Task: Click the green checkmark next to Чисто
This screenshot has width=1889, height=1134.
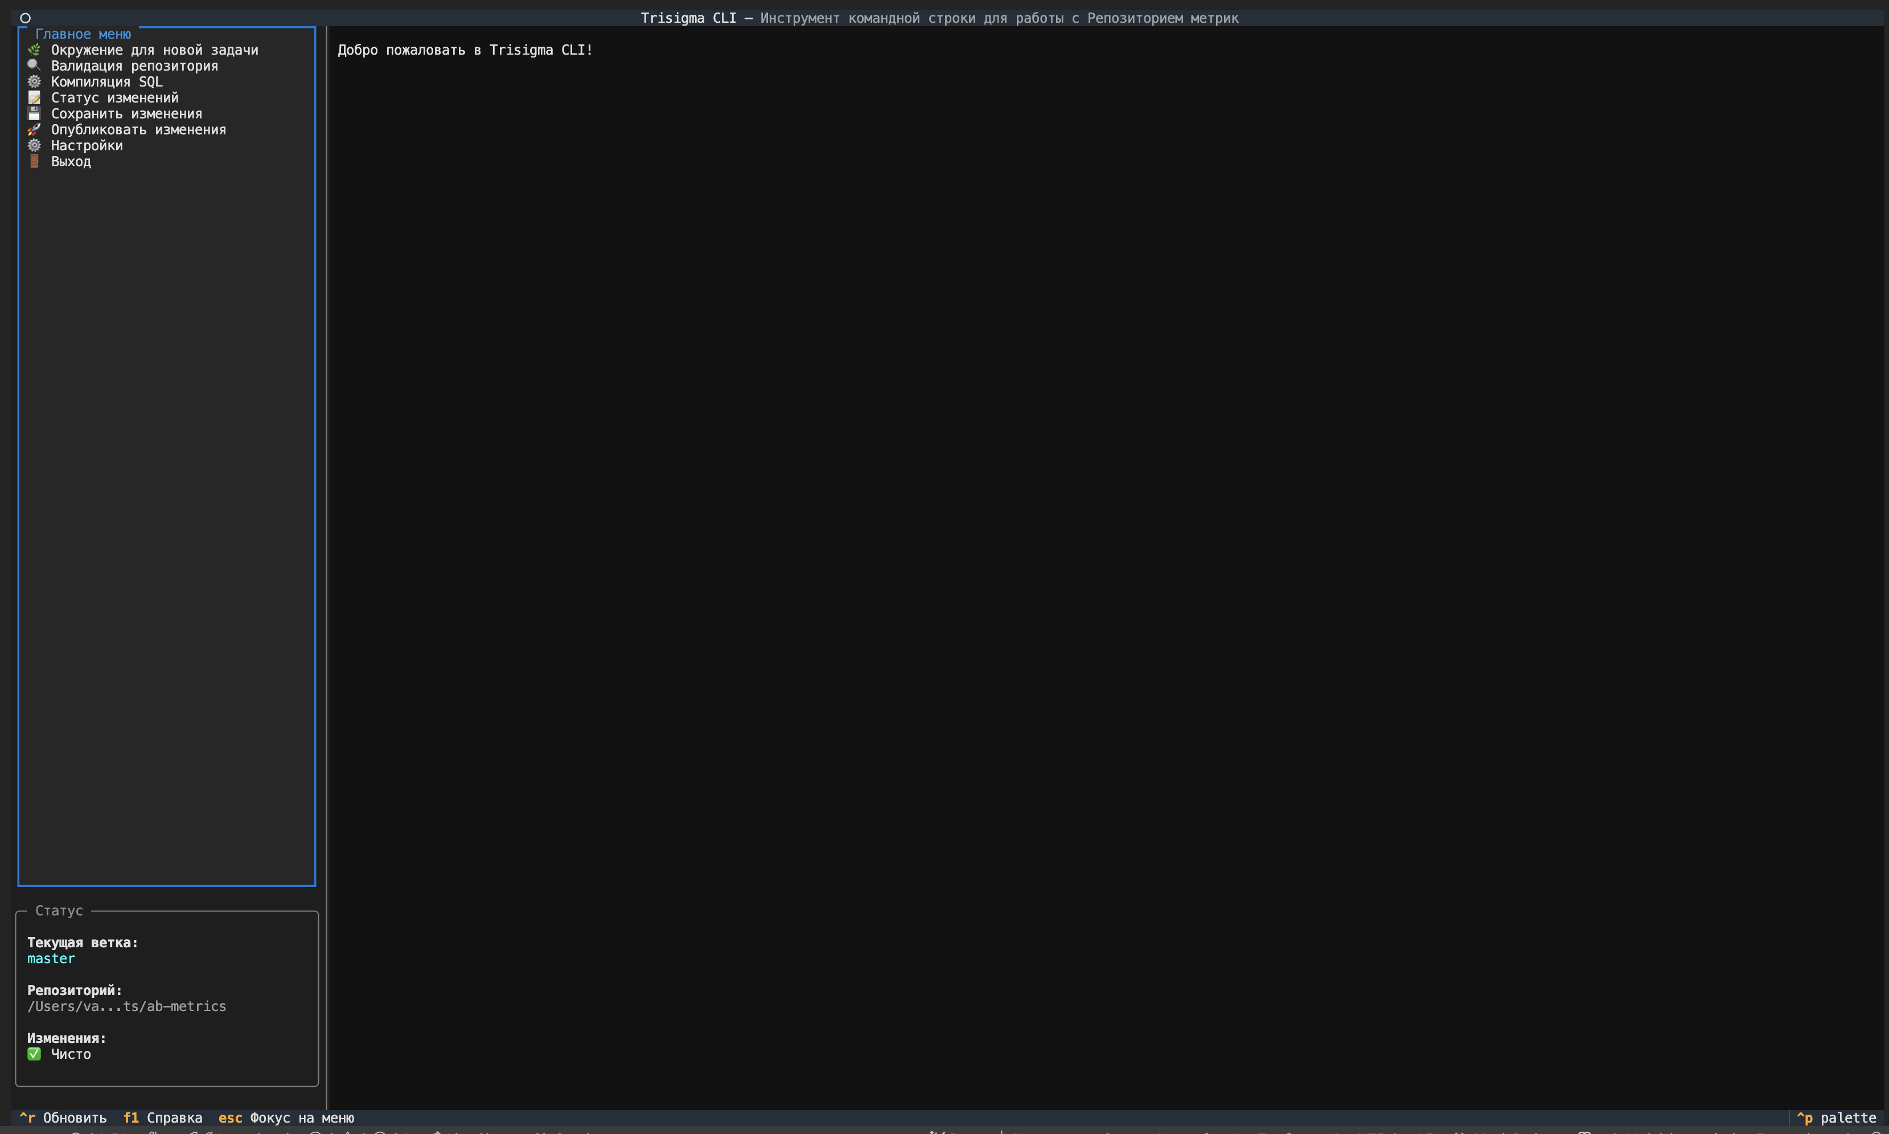Action: click(x=34, y=1054)
